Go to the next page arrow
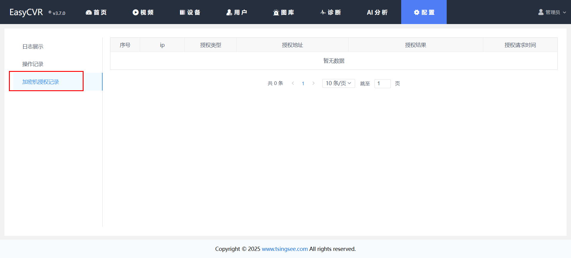 pos(313,83)
